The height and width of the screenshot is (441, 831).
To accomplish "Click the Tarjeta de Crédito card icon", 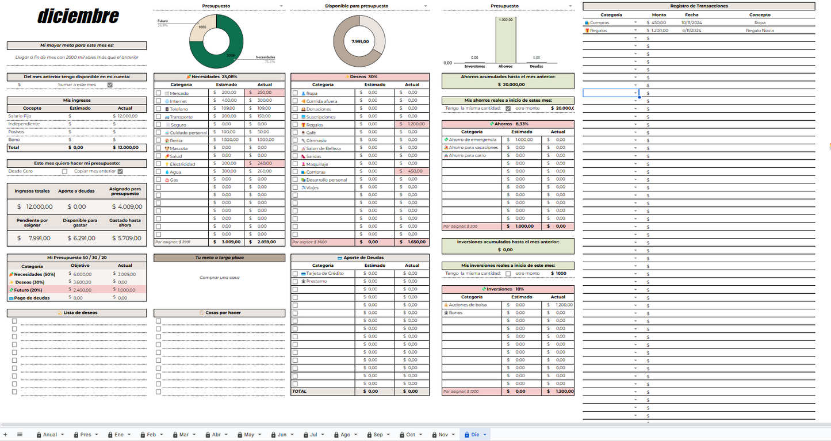I will pyautogui.click(x=303, y=274).
